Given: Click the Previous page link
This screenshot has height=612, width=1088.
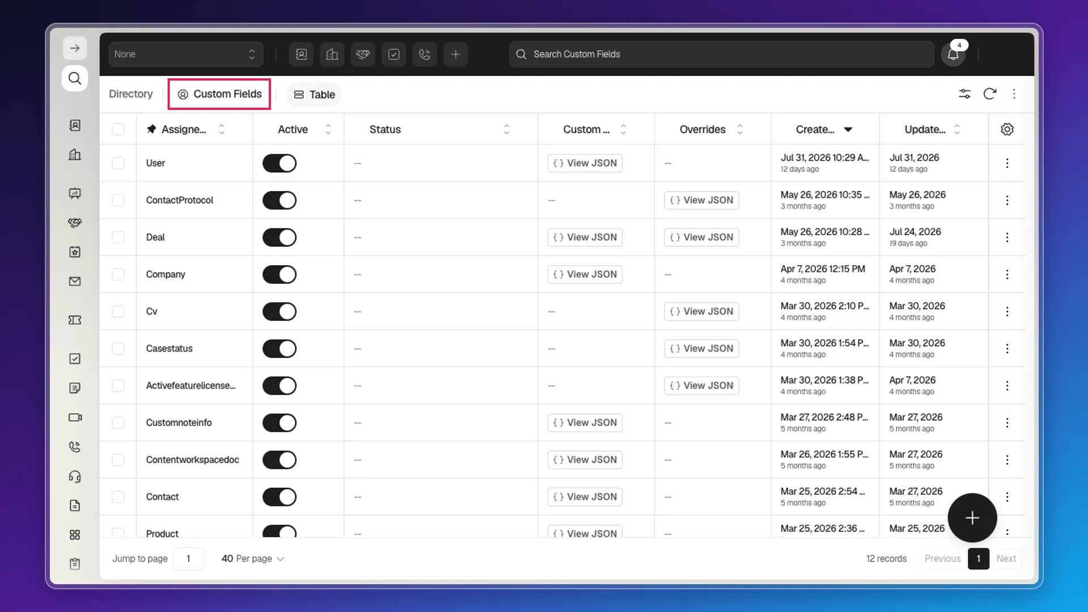Looking at the screenshot, I should [942, 559].
